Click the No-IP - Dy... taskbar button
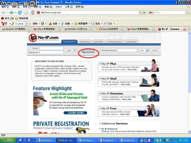This screenshot has height=143, width=191. [67, 140]
